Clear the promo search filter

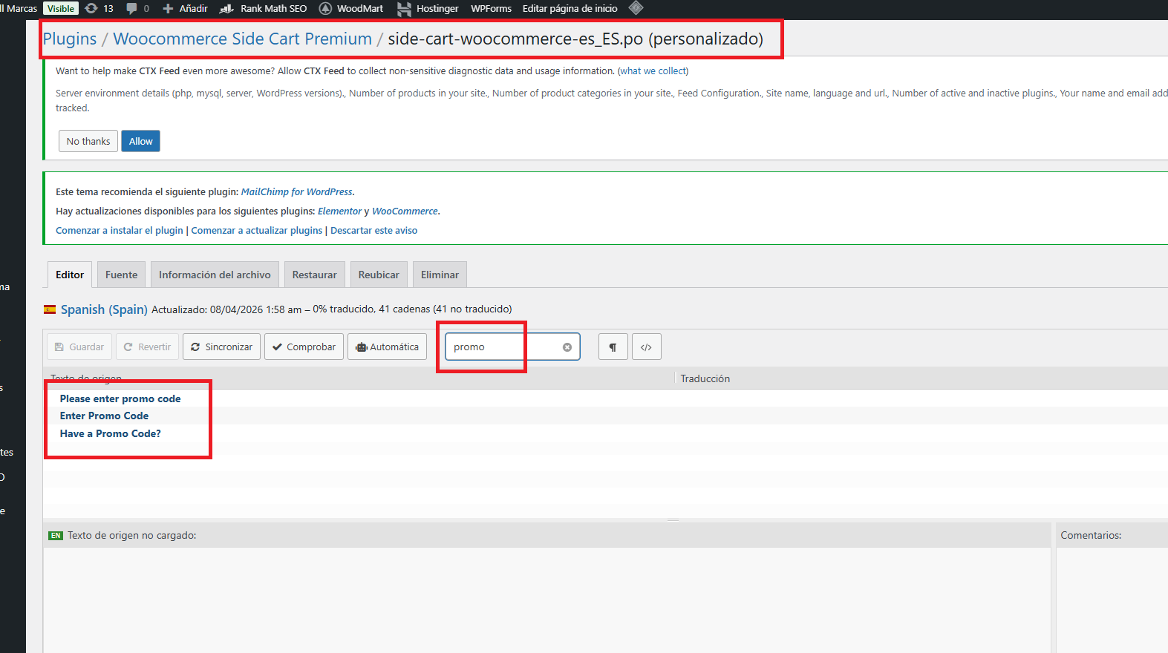click(x=567, y=347)
